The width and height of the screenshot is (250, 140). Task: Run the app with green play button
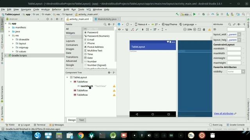tap(195, 14)
